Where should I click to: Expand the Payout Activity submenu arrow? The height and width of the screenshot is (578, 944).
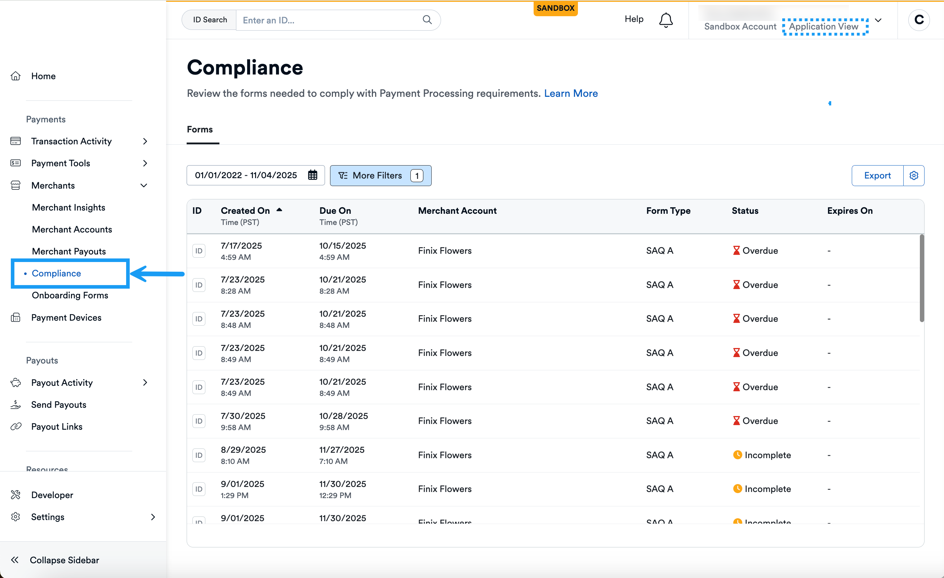pos(144,383)
